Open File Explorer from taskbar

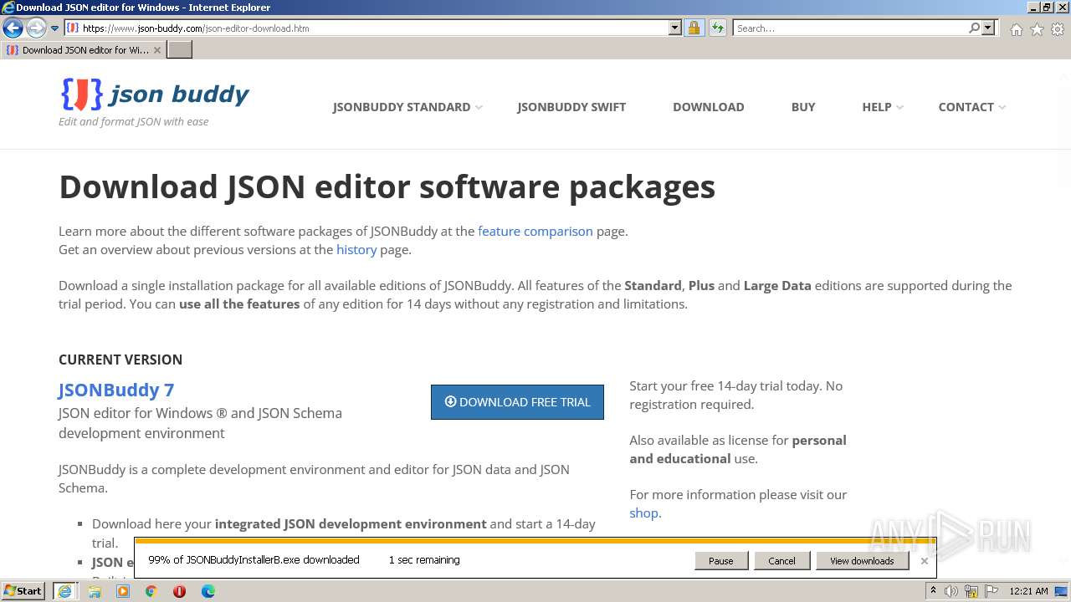pos(95,591)
